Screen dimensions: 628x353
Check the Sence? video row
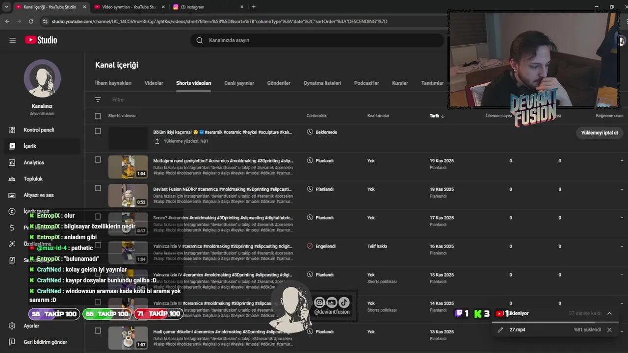point(98,216)
